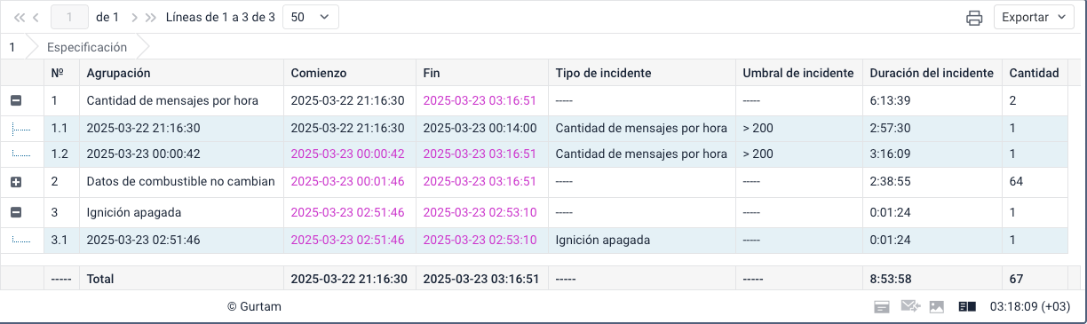This screenshot has height=324, width=1087.
Task: Open the Exportar dropdown
Action: tap(1035, 17)
